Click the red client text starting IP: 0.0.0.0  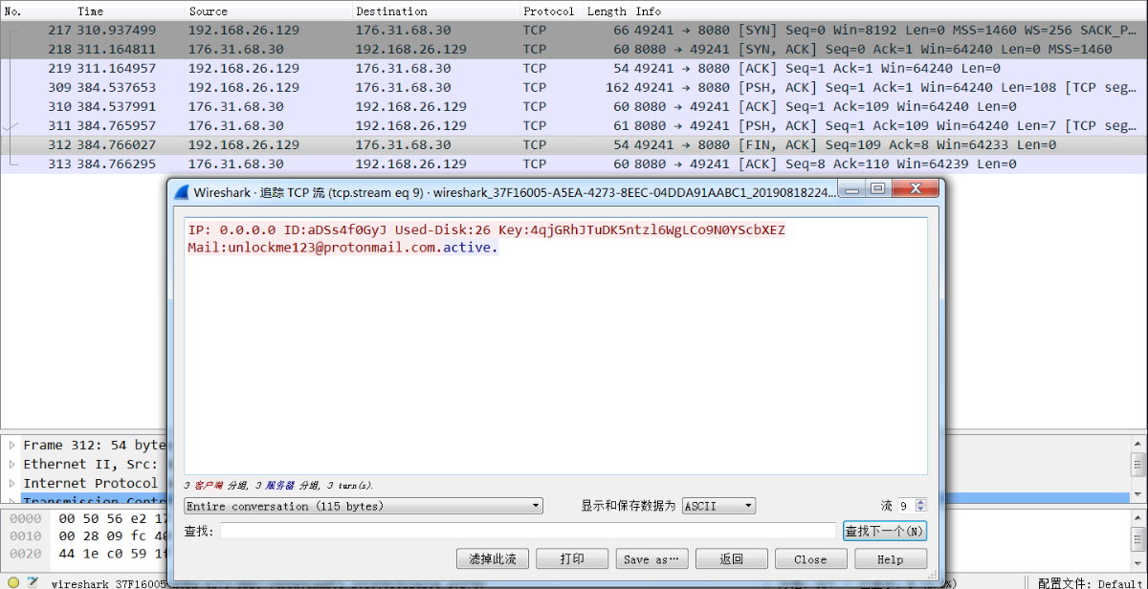(x=486, y=230)
